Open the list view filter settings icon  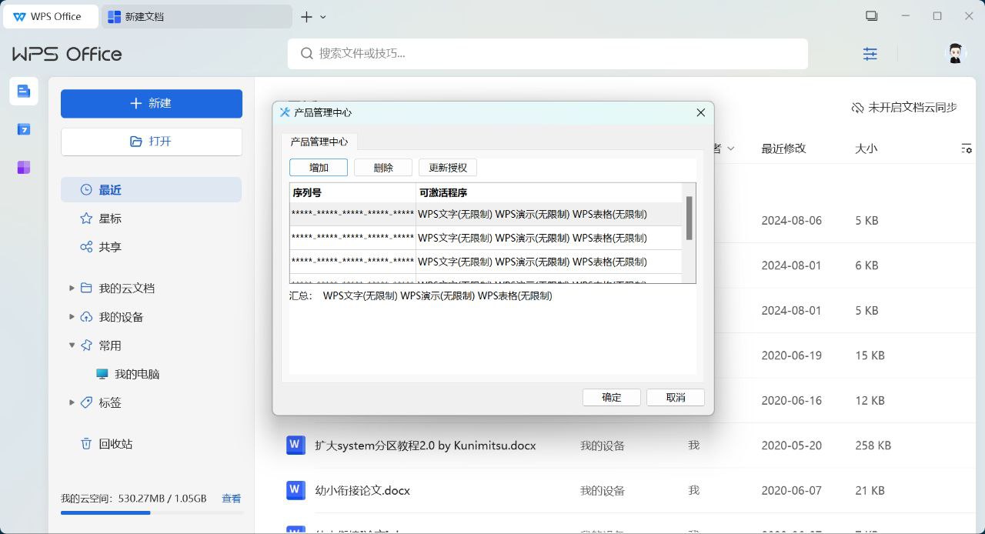[967, 149]
